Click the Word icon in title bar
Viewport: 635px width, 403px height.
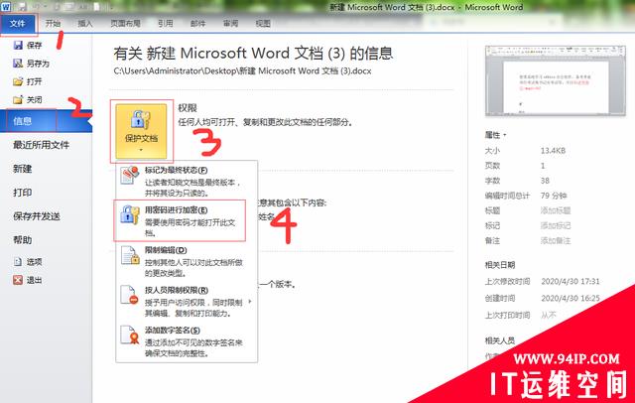tap(6, 7)
